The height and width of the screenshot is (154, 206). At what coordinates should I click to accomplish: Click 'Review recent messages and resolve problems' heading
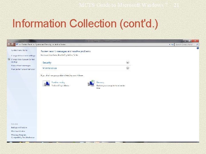[66, 51]
